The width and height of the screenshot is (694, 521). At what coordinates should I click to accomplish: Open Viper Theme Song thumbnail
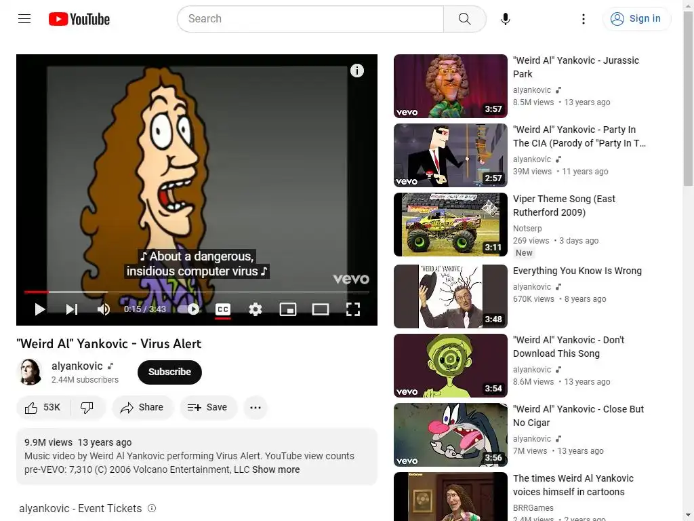(450, 225)
